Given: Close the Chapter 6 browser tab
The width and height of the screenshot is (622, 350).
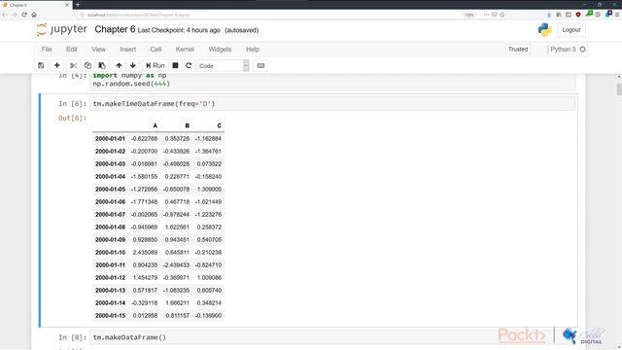Looking at the screenshot, I should pyautogui.click(x=67, y=5).
